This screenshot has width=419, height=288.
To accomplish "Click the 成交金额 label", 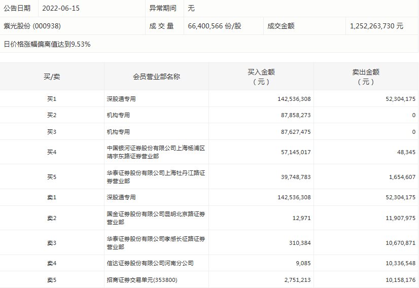I will click(x=281, y=26).
